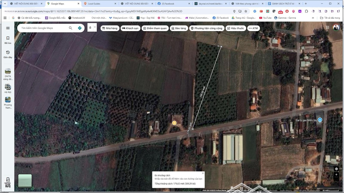Open the Google apps grid icon
Viewport: 344px width, 193px height.
coord(327,28)
